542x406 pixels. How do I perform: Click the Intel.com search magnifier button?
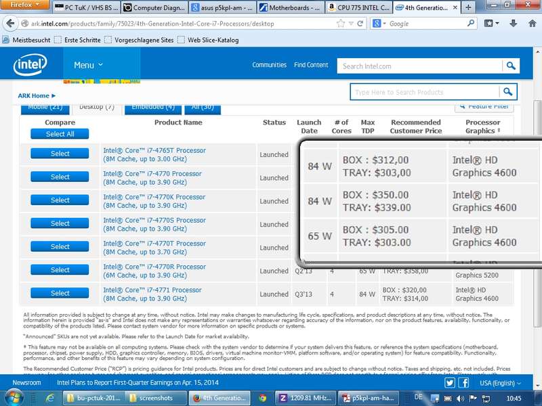[511, 66]
